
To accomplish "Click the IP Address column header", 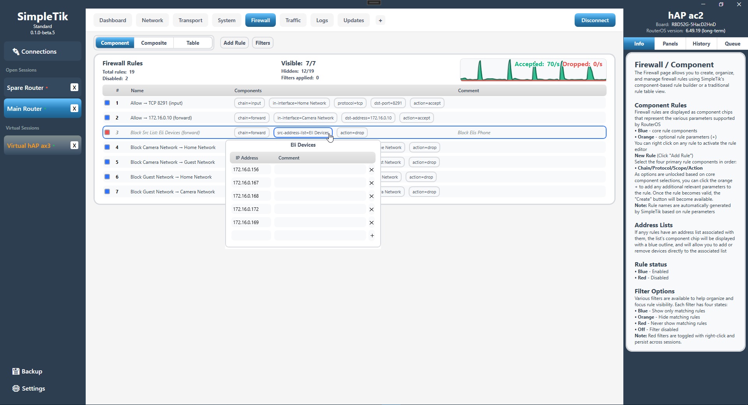I will (x=247, y=158).
